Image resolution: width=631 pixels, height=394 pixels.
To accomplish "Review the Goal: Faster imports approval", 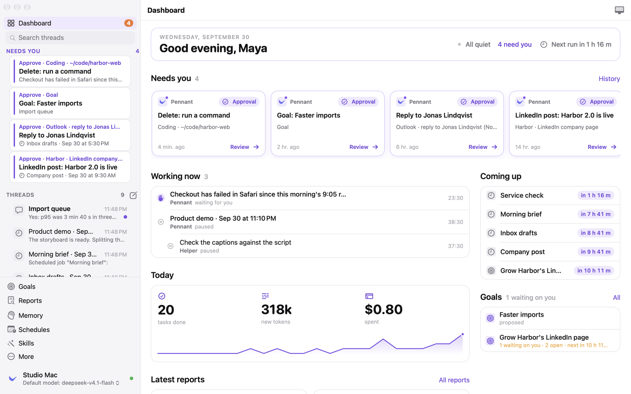I will pos(364,147).
